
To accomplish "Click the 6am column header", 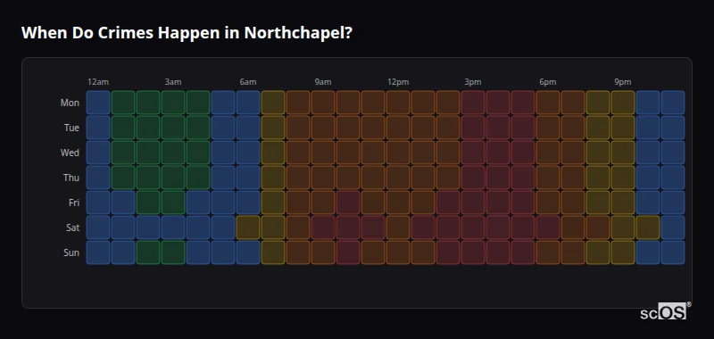I will (x=248, y=82).
